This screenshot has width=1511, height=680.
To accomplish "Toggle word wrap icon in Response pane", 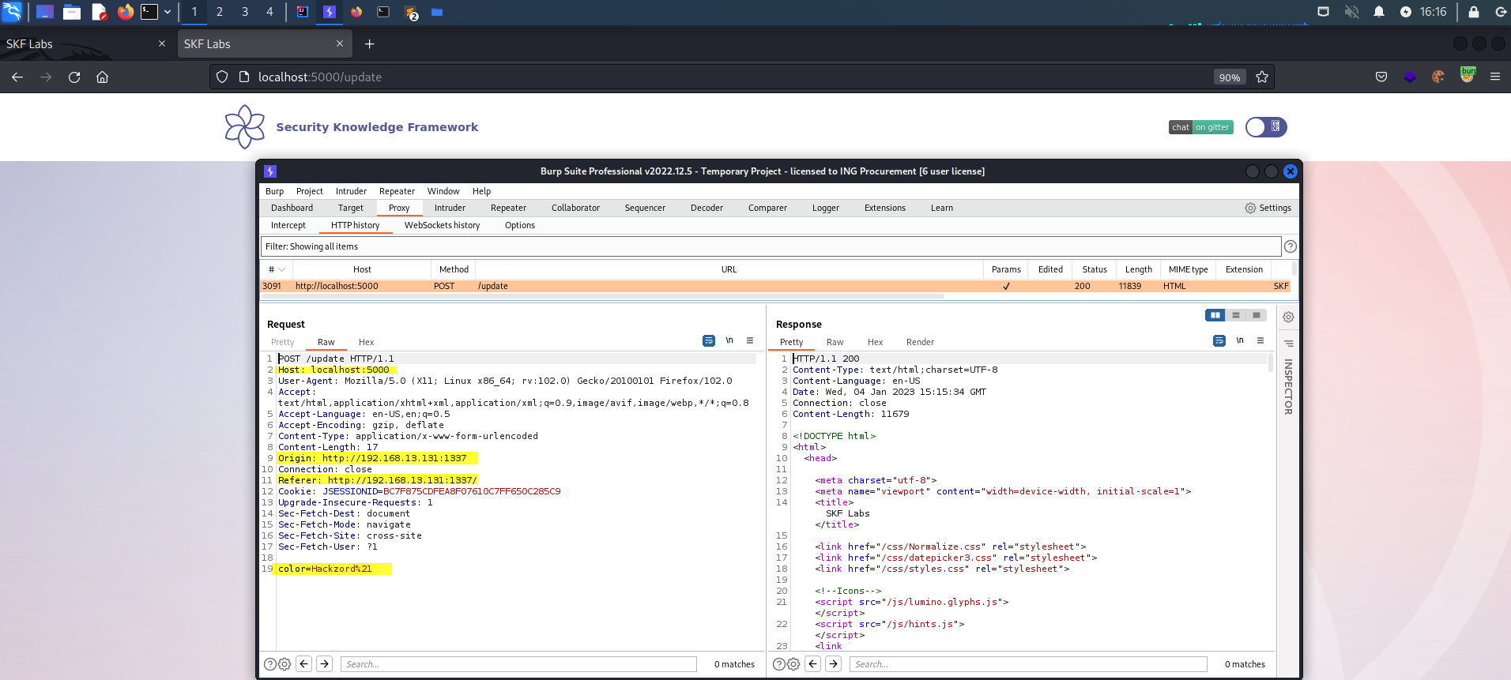I will pos(1219,340).
